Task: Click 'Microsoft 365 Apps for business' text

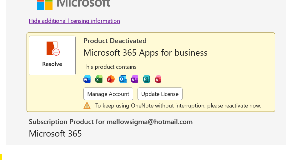Action: (x=145, y=53)
